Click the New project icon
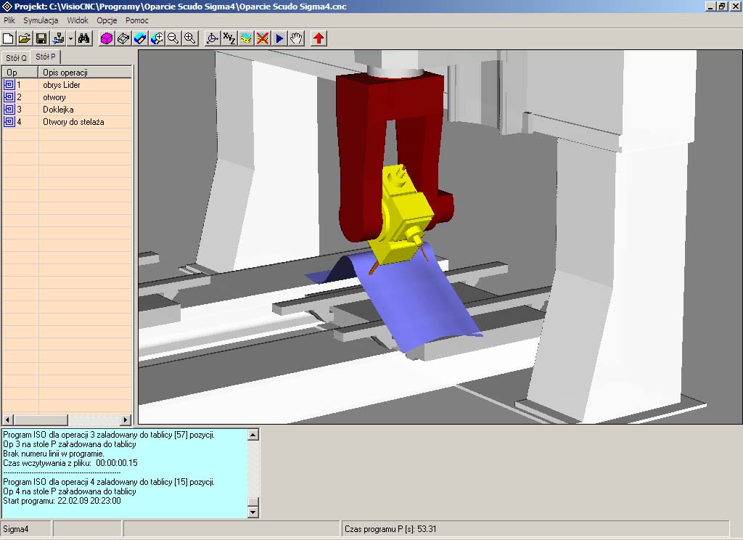The height and width of the screenshot is (540, 743). click(x=9, y=38)
